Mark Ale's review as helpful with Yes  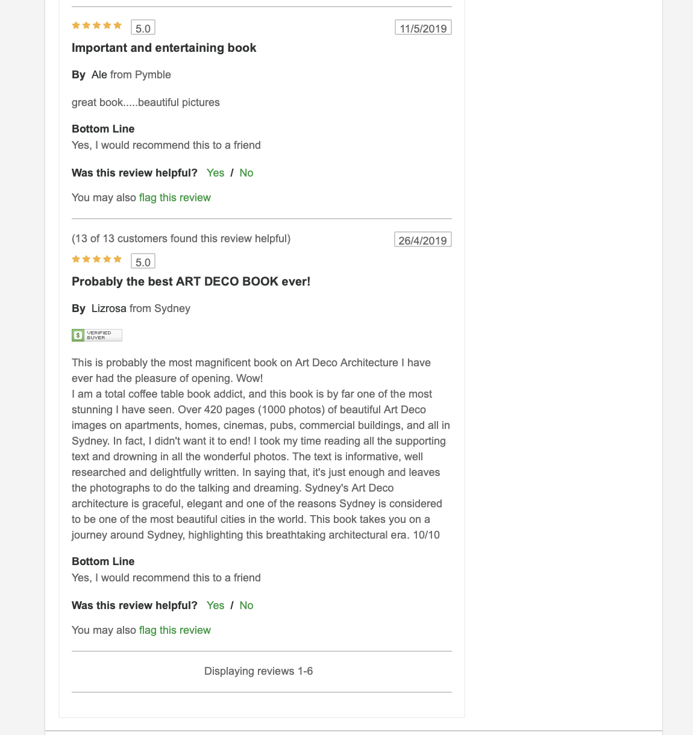coord(215,173)
